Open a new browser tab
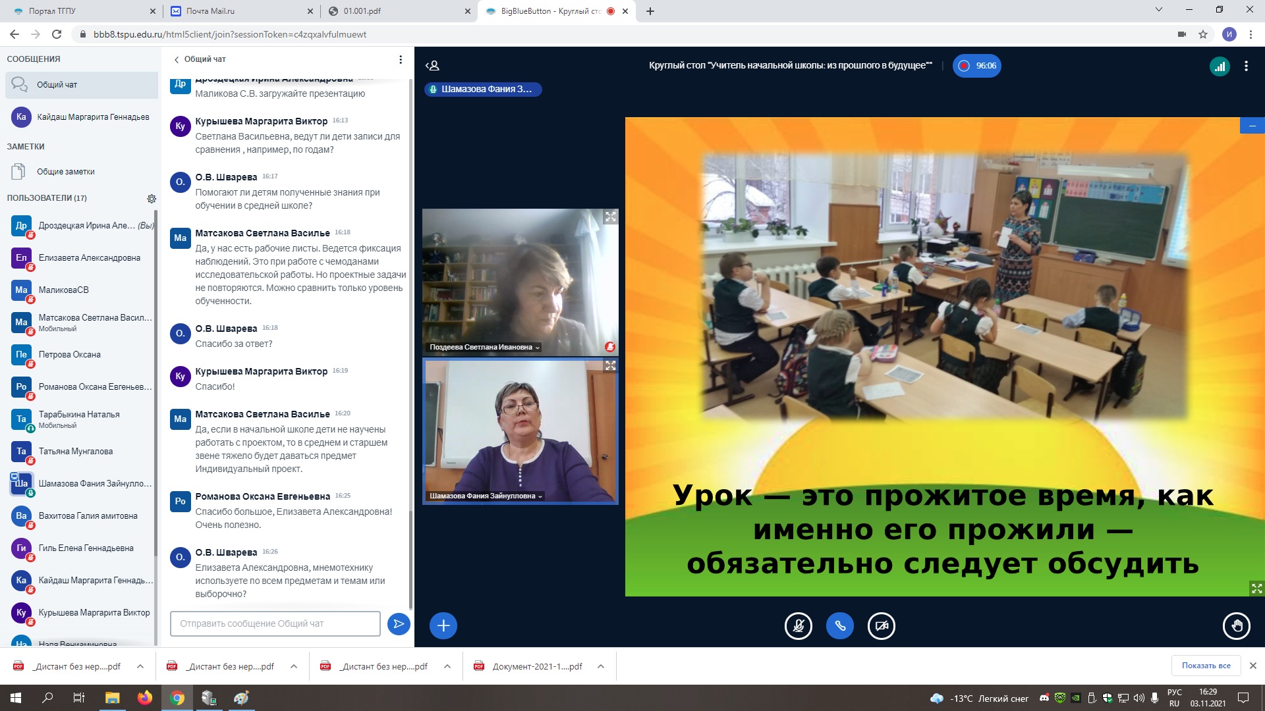 tap(650, 11)
